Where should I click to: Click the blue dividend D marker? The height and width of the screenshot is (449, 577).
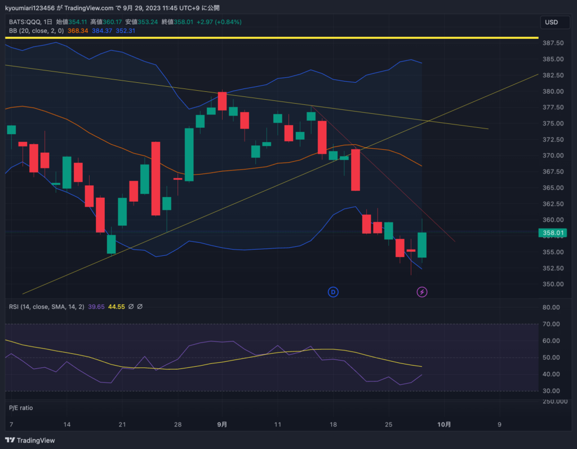click(333, 292)
